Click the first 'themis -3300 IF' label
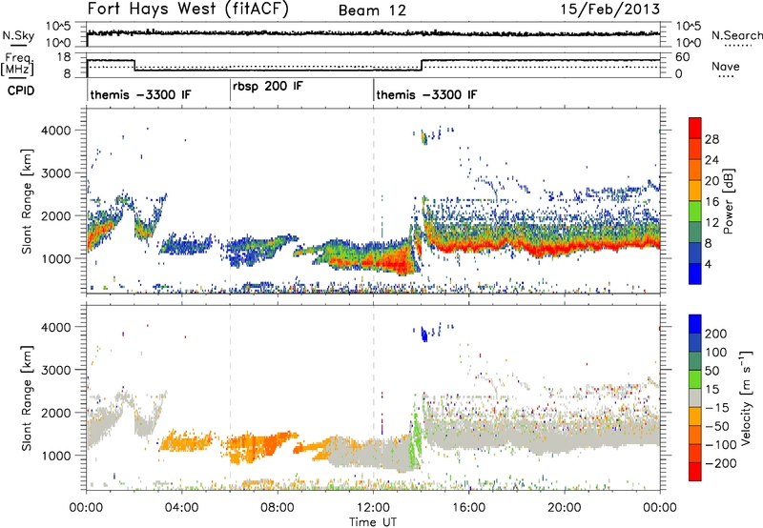Screen dimensions: 763x528 140,94
